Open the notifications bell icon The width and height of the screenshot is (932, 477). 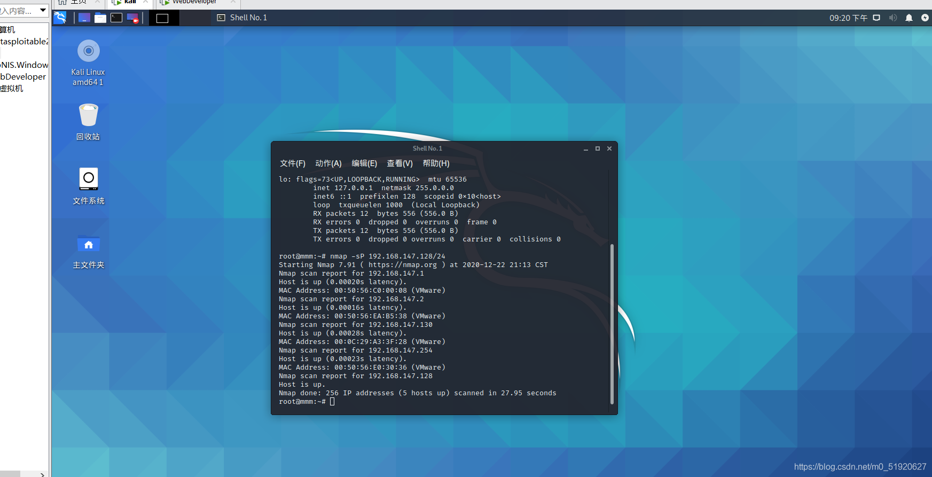pyautogui.click(x=909, y=18)
